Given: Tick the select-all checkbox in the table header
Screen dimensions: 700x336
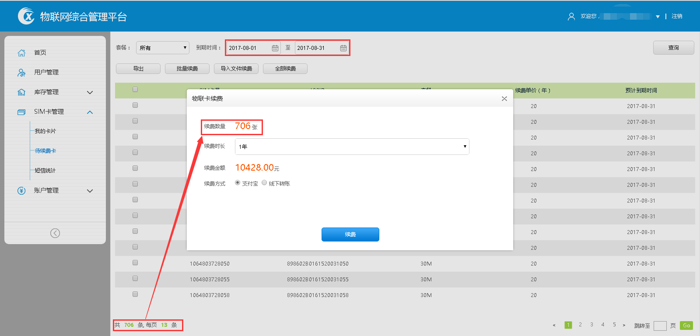Looking at the screenshot, I should tap(135, 90).
